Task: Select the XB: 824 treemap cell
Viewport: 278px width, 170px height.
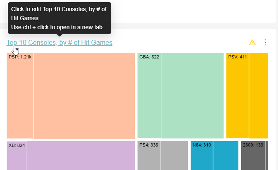Action: pos(17,156)
